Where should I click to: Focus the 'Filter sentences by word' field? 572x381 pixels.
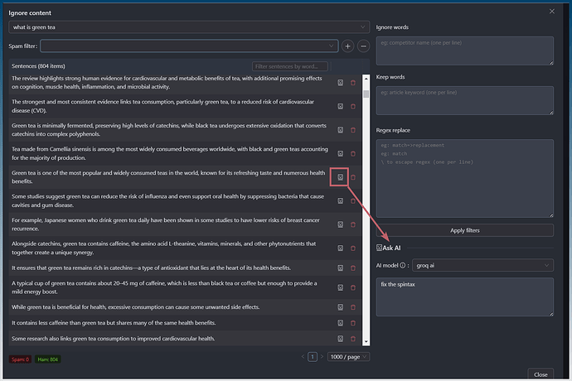tap(290, 66)
